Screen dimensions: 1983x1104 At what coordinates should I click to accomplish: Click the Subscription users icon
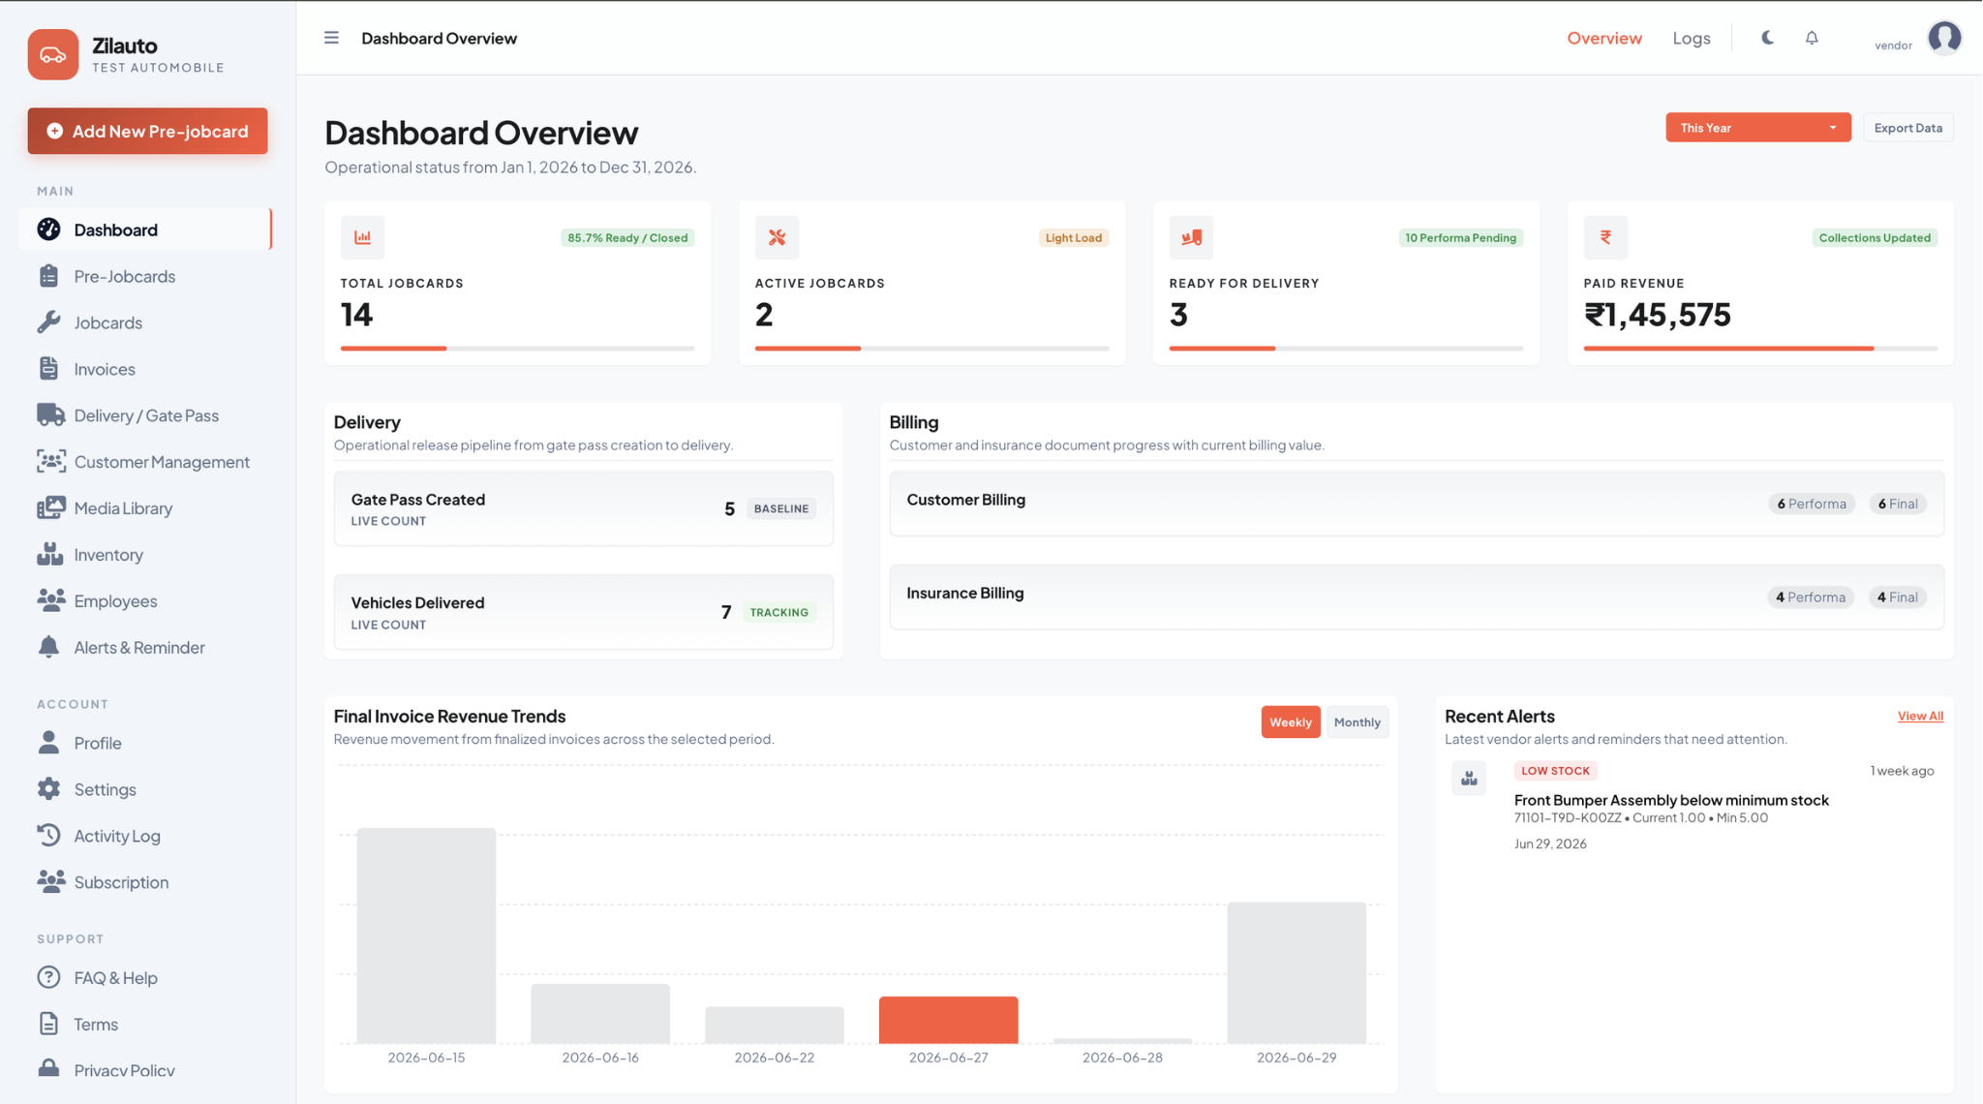coord(50,881)
